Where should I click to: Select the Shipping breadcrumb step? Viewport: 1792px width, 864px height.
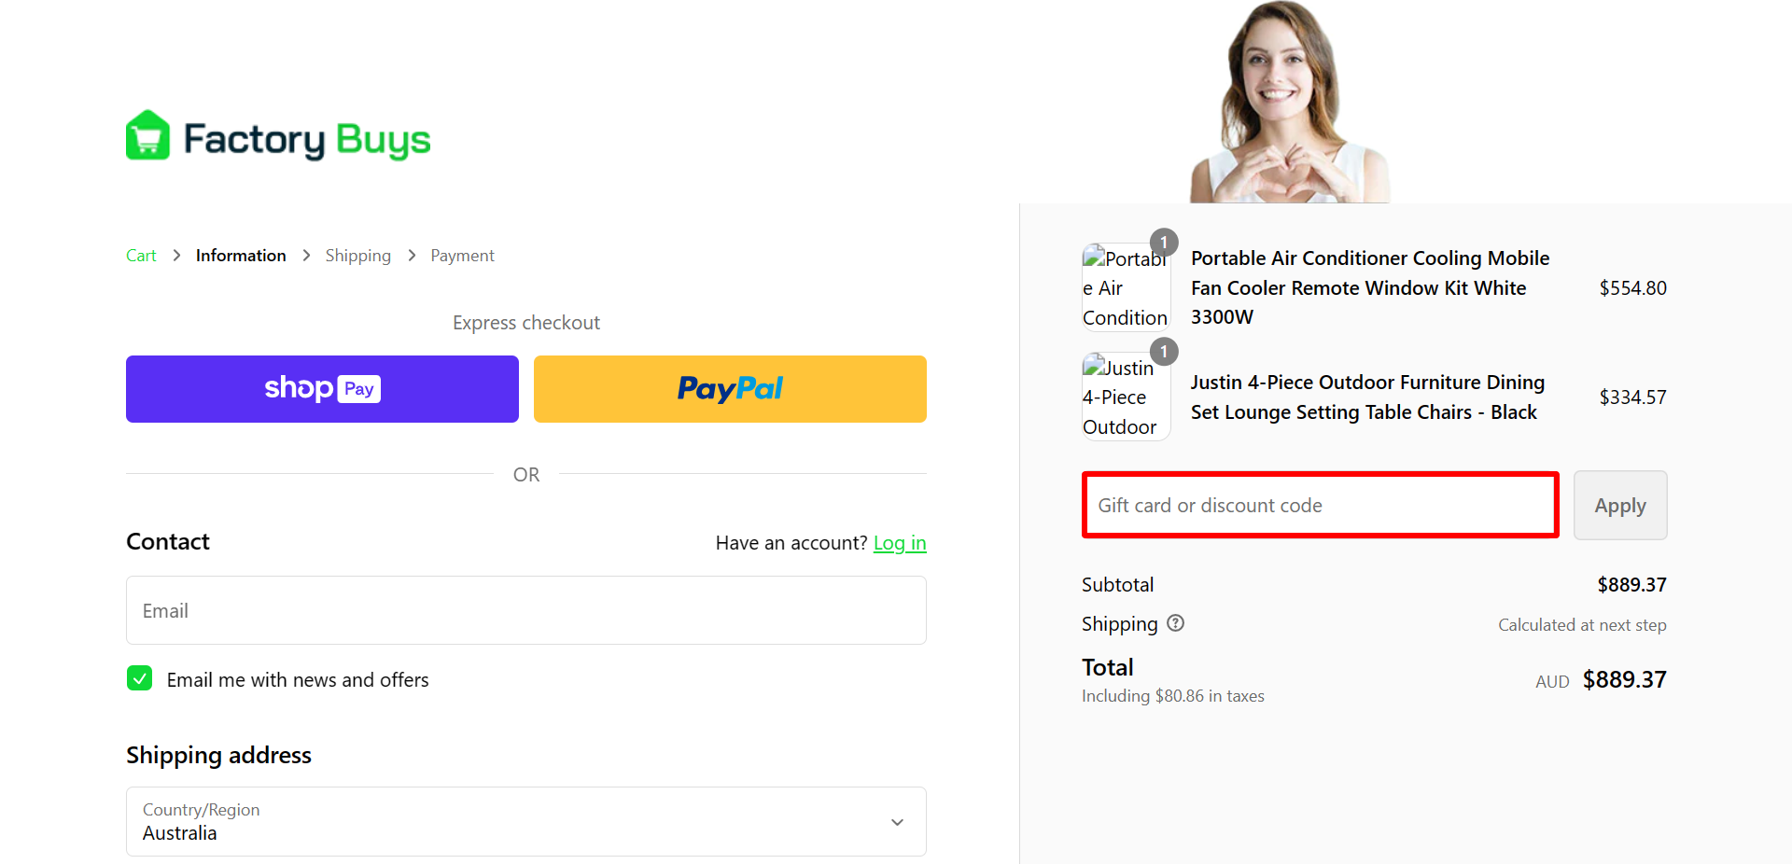click(358, 256)
